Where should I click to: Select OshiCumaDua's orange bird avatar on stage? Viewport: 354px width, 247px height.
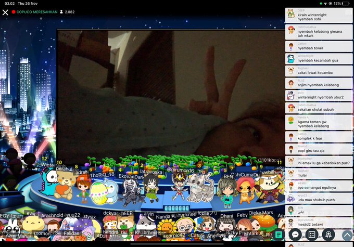(x=246, y=190)
